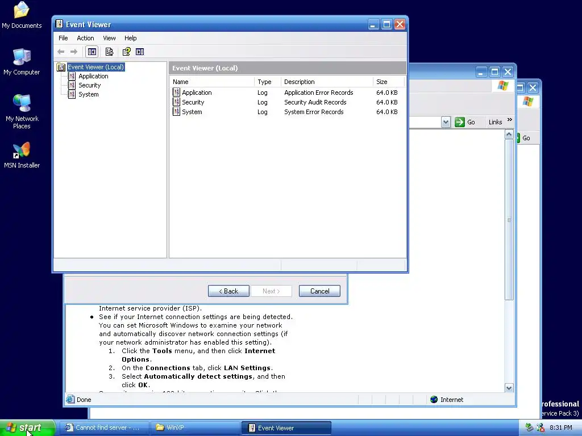The width and height of the screenshot is (582, 436).
Task: Click the network connection tray icon
Action: pyautogui.click(x=530, y=427)
